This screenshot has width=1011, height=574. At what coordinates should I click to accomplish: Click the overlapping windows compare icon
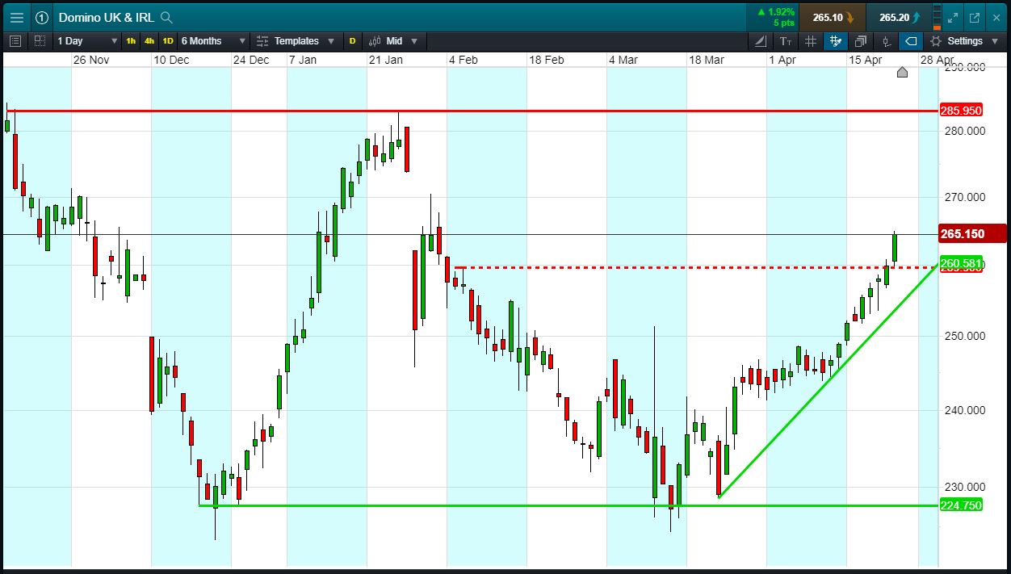[861, 40]
